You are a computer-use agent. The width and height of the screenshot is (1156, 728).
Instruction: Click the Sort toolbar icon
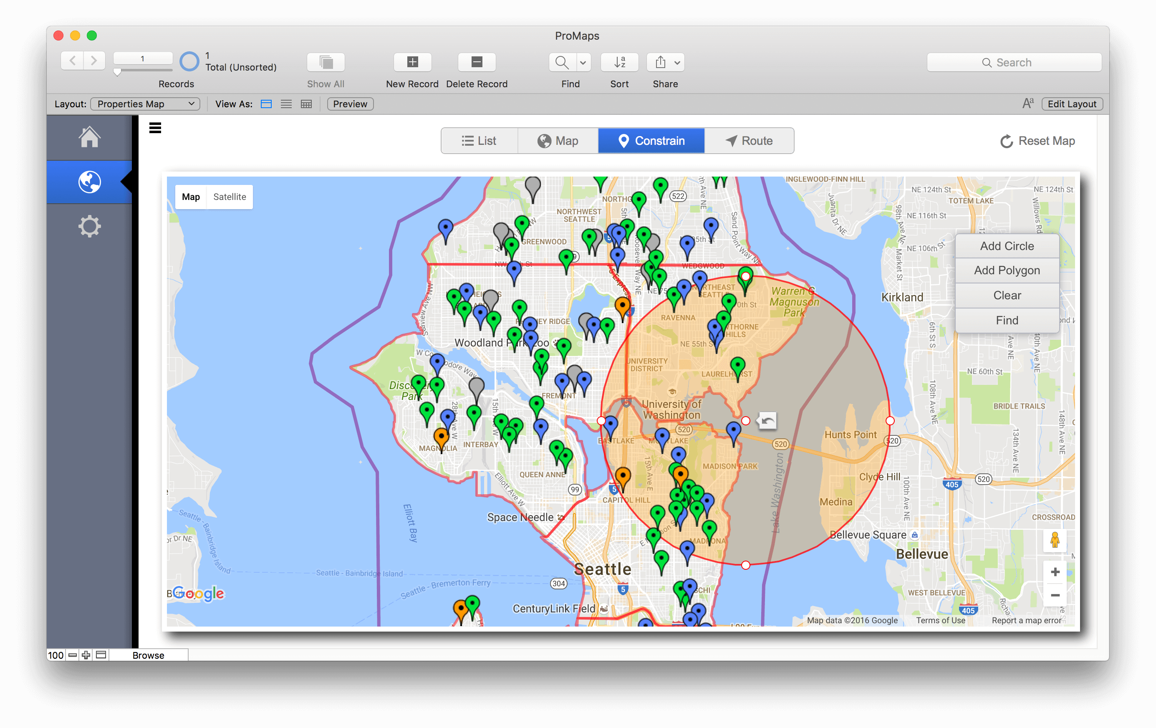click(x=619, y=62)
